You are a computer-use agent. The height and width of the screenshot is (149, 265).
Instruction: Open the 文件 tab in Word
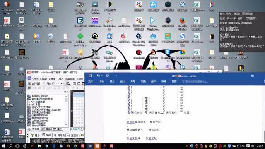pyautogui.click(x=90, y=81)
